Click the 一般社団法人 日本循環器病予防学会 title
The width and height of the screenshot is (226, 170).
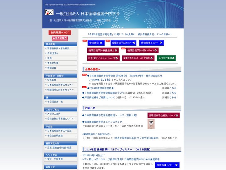coord(88,14)
